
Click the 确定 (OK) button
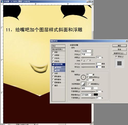pyautogui.click(x=119, y=46)
